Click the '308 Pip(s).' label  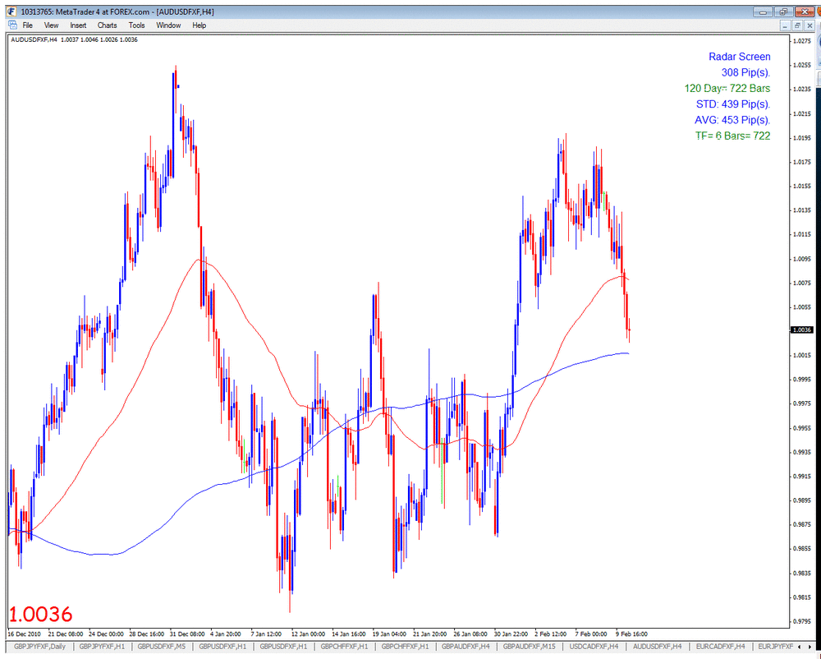point(745,72)
